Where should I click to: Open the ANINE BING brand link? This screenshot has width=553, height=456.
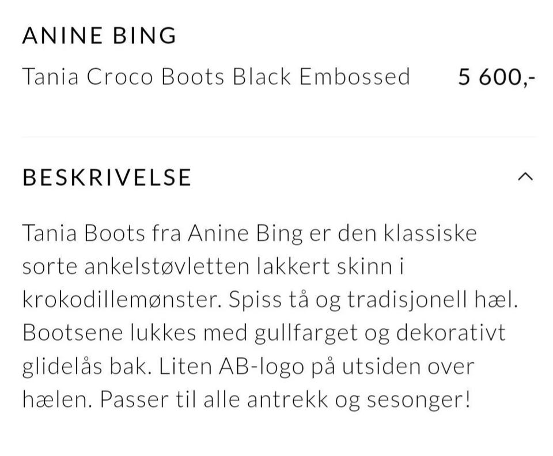coord(99,35)
